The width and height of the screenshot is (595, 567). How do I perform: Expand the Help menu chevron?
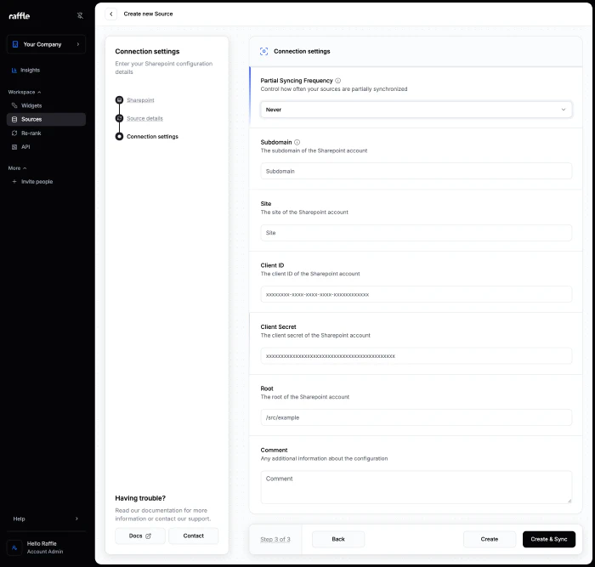point(76,519)
